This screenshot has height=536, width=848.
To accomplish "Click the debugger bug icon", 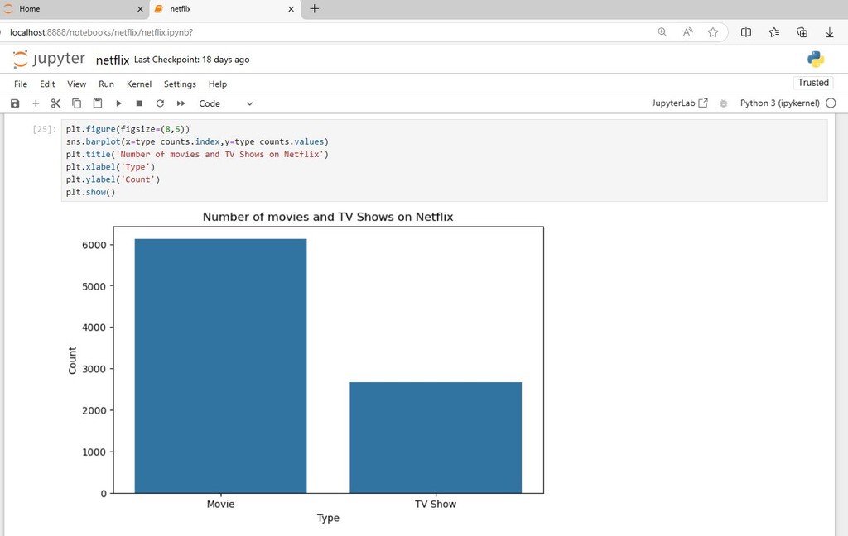I will click(723, 103).
